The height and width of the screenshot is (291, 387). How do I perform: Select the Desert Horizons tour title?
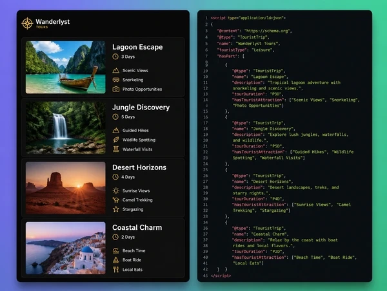click(139, 167)
